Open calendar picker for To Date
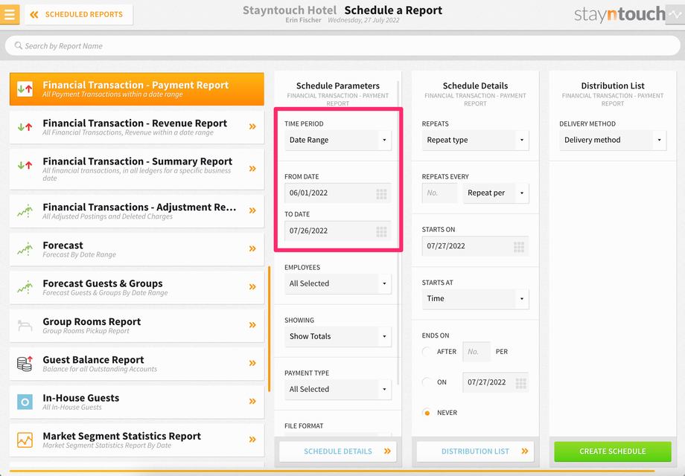Image resolution: width=685 pixels, height=476 pixels. pyautogui.click(x=381, y=231)
